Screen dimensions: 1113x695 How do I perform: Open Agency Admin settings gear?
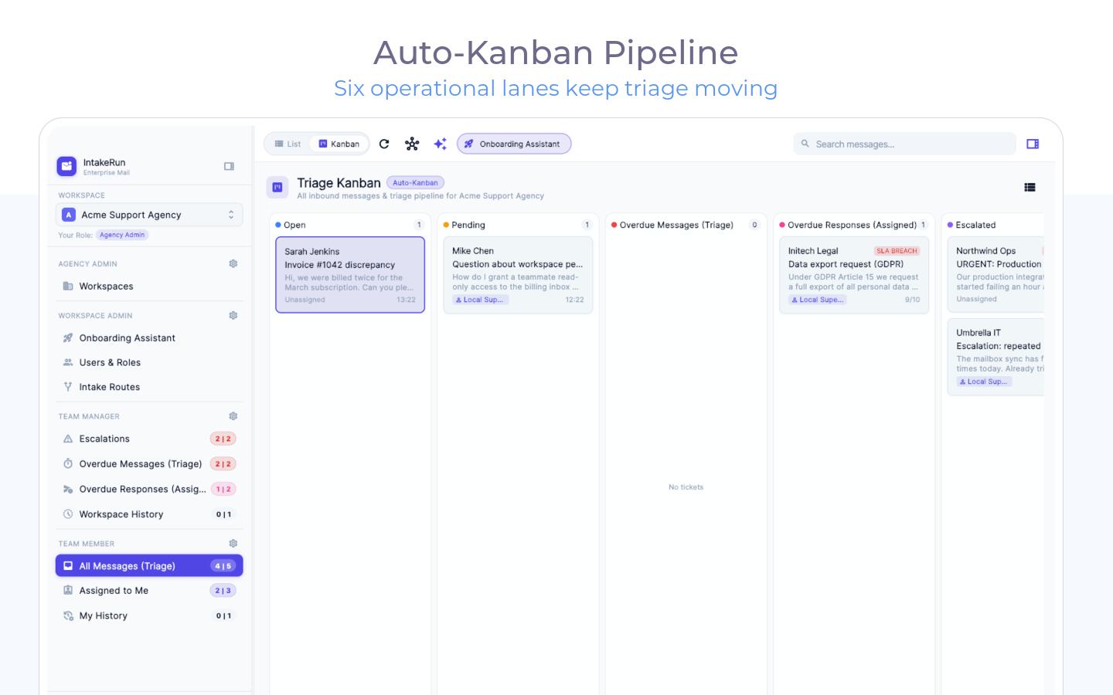point(233,263)
